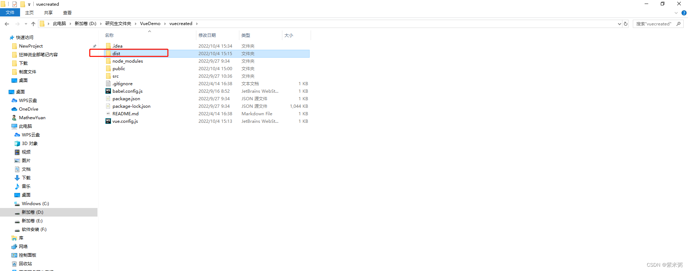This screenshot has height=271, width=688.
Task: Go up one folder level
Action: [x=33, y=24]
